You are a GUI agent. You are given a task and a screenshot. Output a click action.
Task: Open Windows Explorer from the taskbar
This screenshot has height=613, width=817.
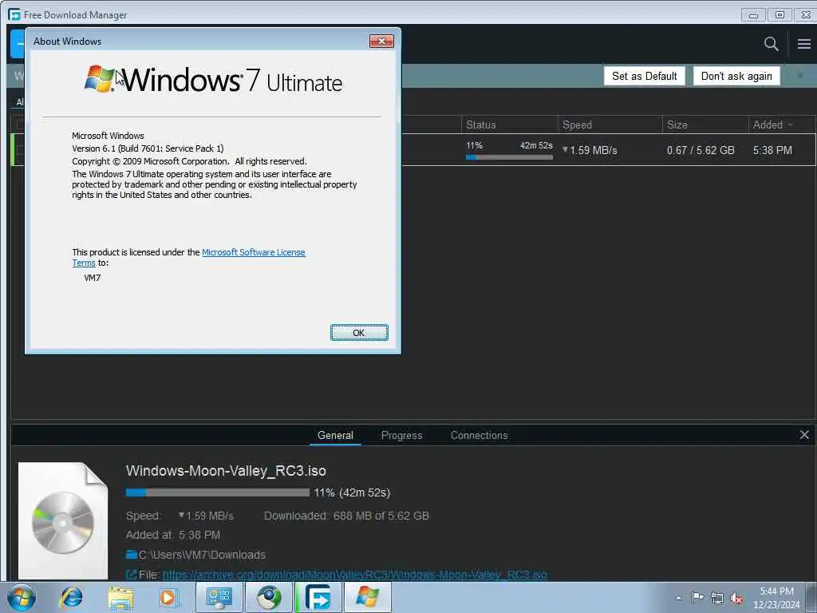pyautogui.click(x=120, y=597)
